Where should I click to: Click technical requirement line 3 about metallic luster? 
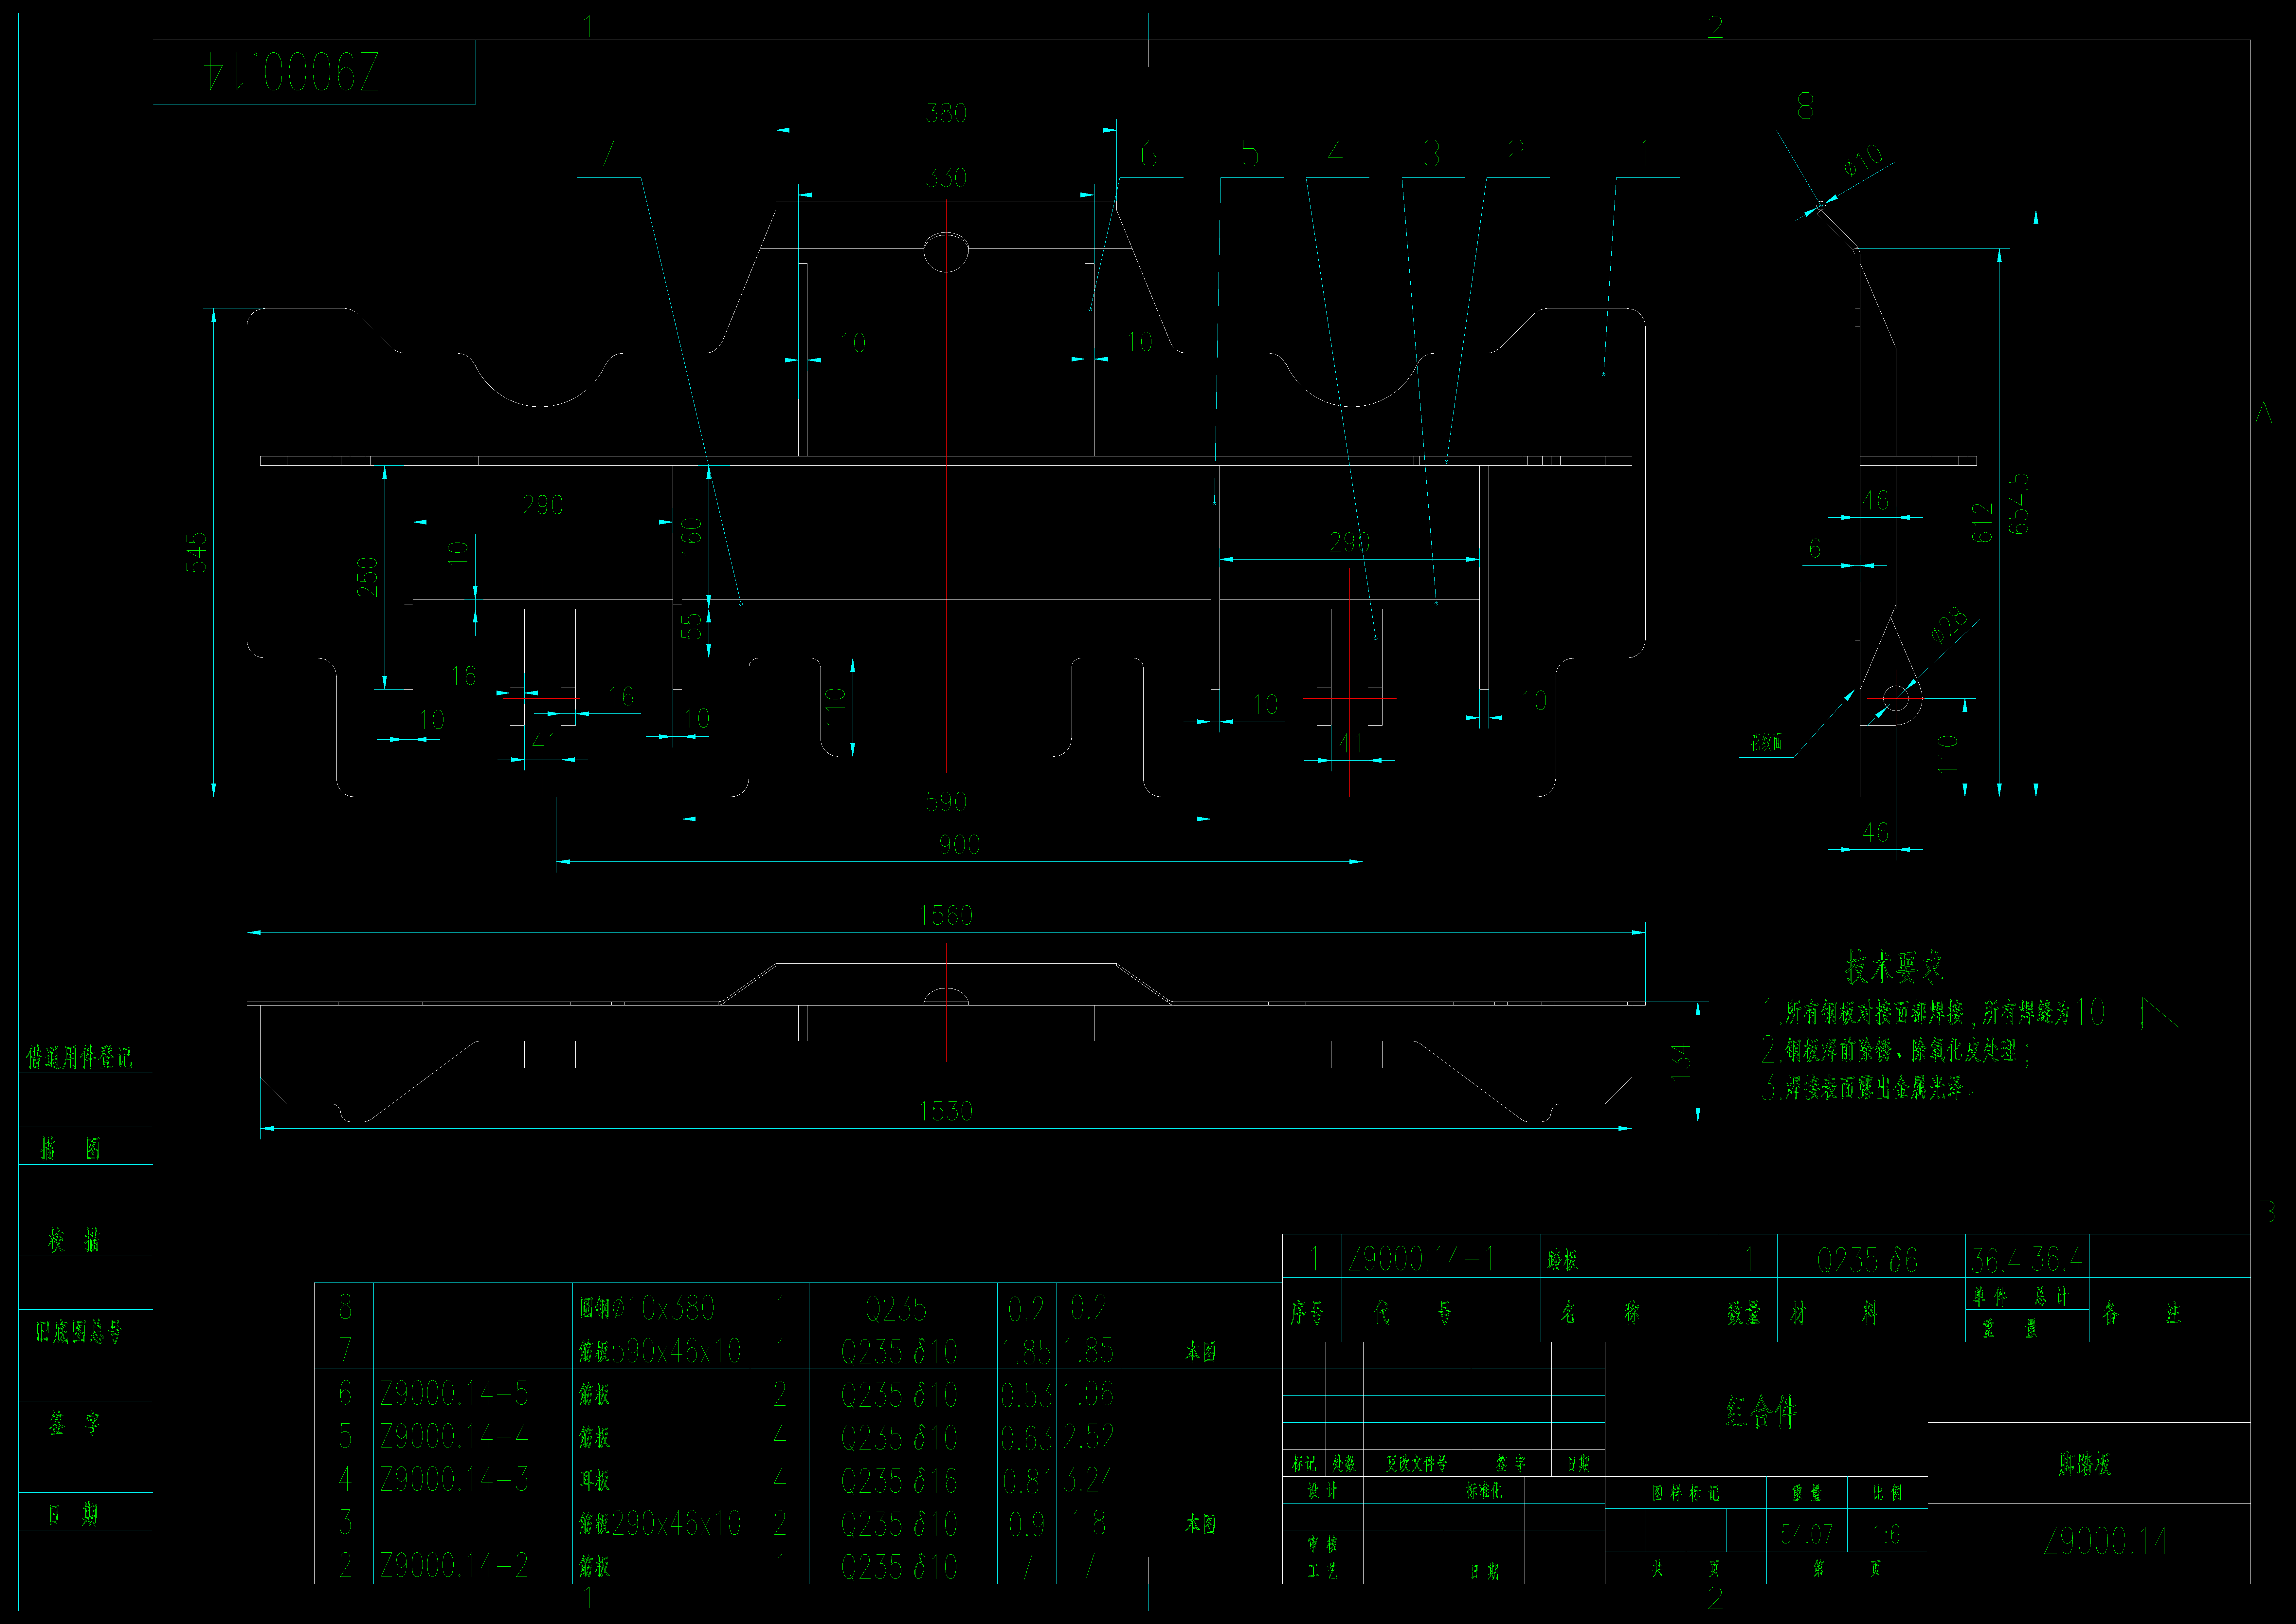point(1868,1088)
